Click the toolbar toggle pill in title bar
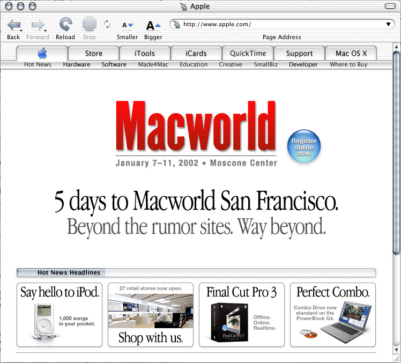Image resolution: width=401 pixels, height=363 pixels. tap(390, 6)
